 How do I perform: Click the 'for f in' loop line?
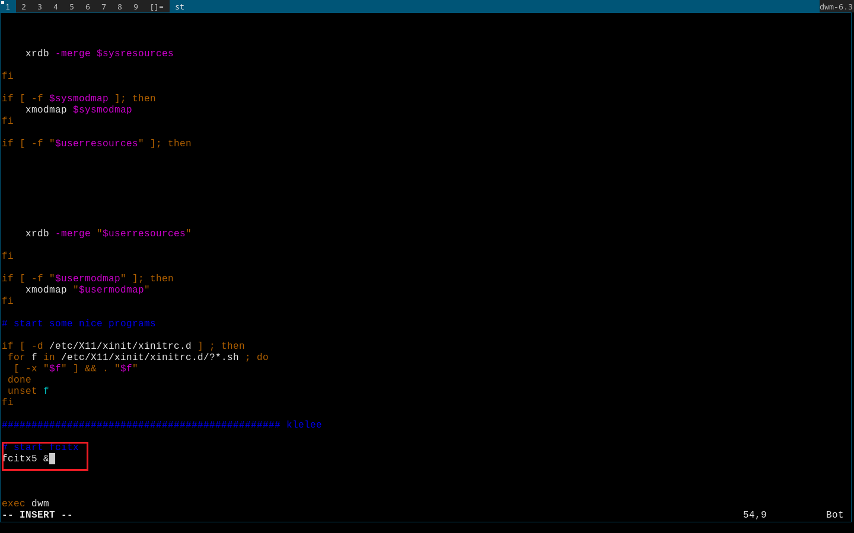[138, 357]
